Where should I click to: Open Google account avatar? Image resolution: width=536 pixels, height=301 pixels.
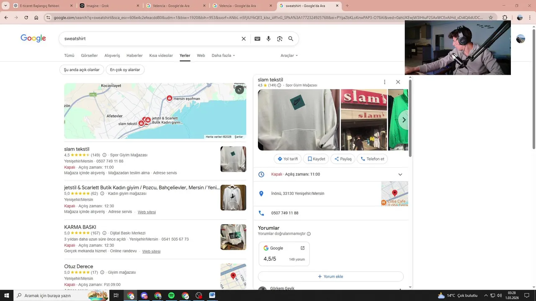(x=521, y=39)
